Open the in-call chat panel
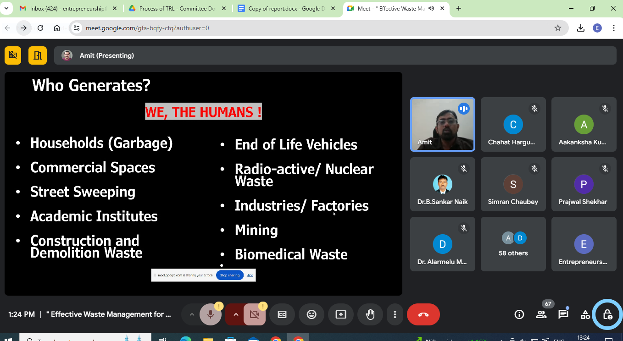 click(x=563, y=314)
